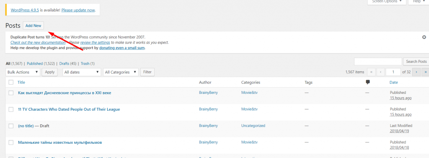Click the Apply bulk action button

(49, 72)
